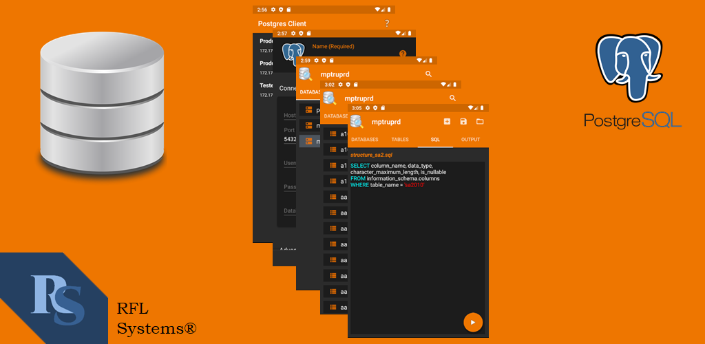Click the database logo on the 3:05 screen
Image resolution: width=705 pixels, height=344 pixels.
pos(357,122)
